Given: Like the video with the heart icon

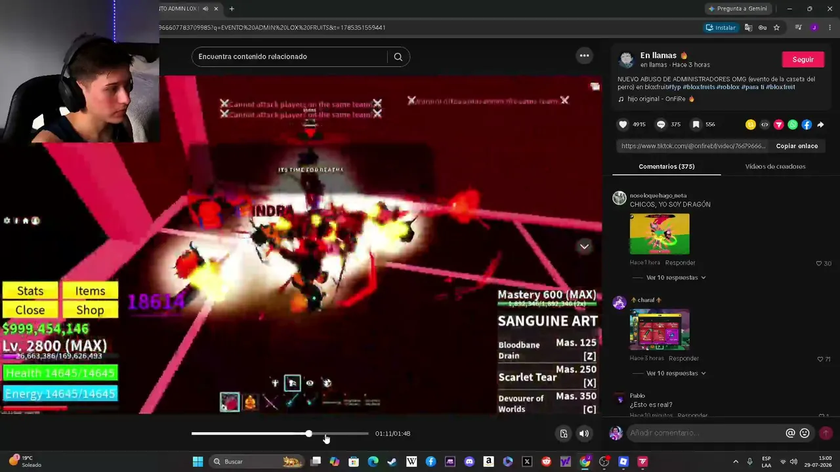Looking at the screenshot, I should [x=623, y=125].
